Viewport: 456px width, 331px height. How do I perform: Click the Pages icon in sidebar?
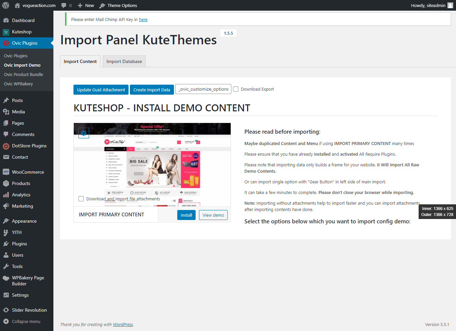(x=6, y=123)
